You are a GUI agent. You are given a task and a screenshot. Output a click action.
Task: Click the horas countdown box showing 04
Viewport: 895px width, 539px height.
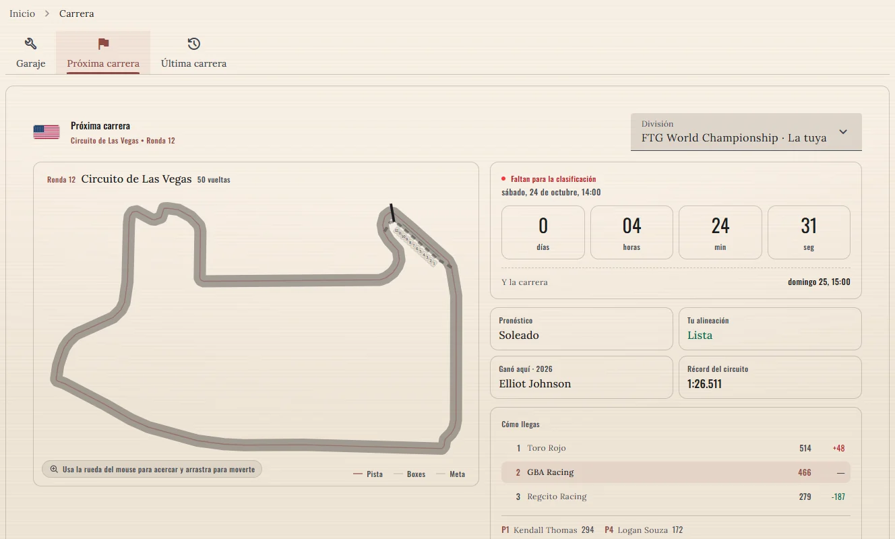tap(631, 232)
